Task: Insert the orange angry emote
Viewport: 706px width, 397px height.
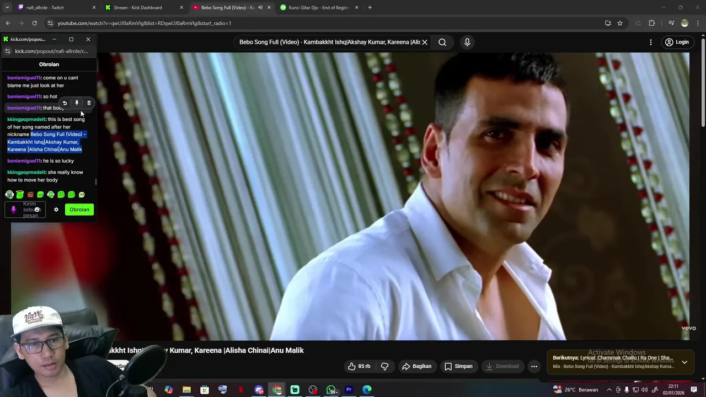Action: (x=30, y=195)
